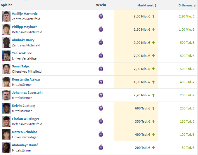This screenshot has height=155, width=198.
Task: Select the 150 Tsd. € difference value
Action: click(187, 122)
